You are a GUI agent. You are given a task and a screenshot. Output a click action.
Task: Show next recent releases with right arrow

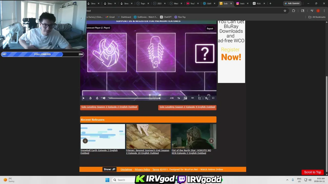211,141
